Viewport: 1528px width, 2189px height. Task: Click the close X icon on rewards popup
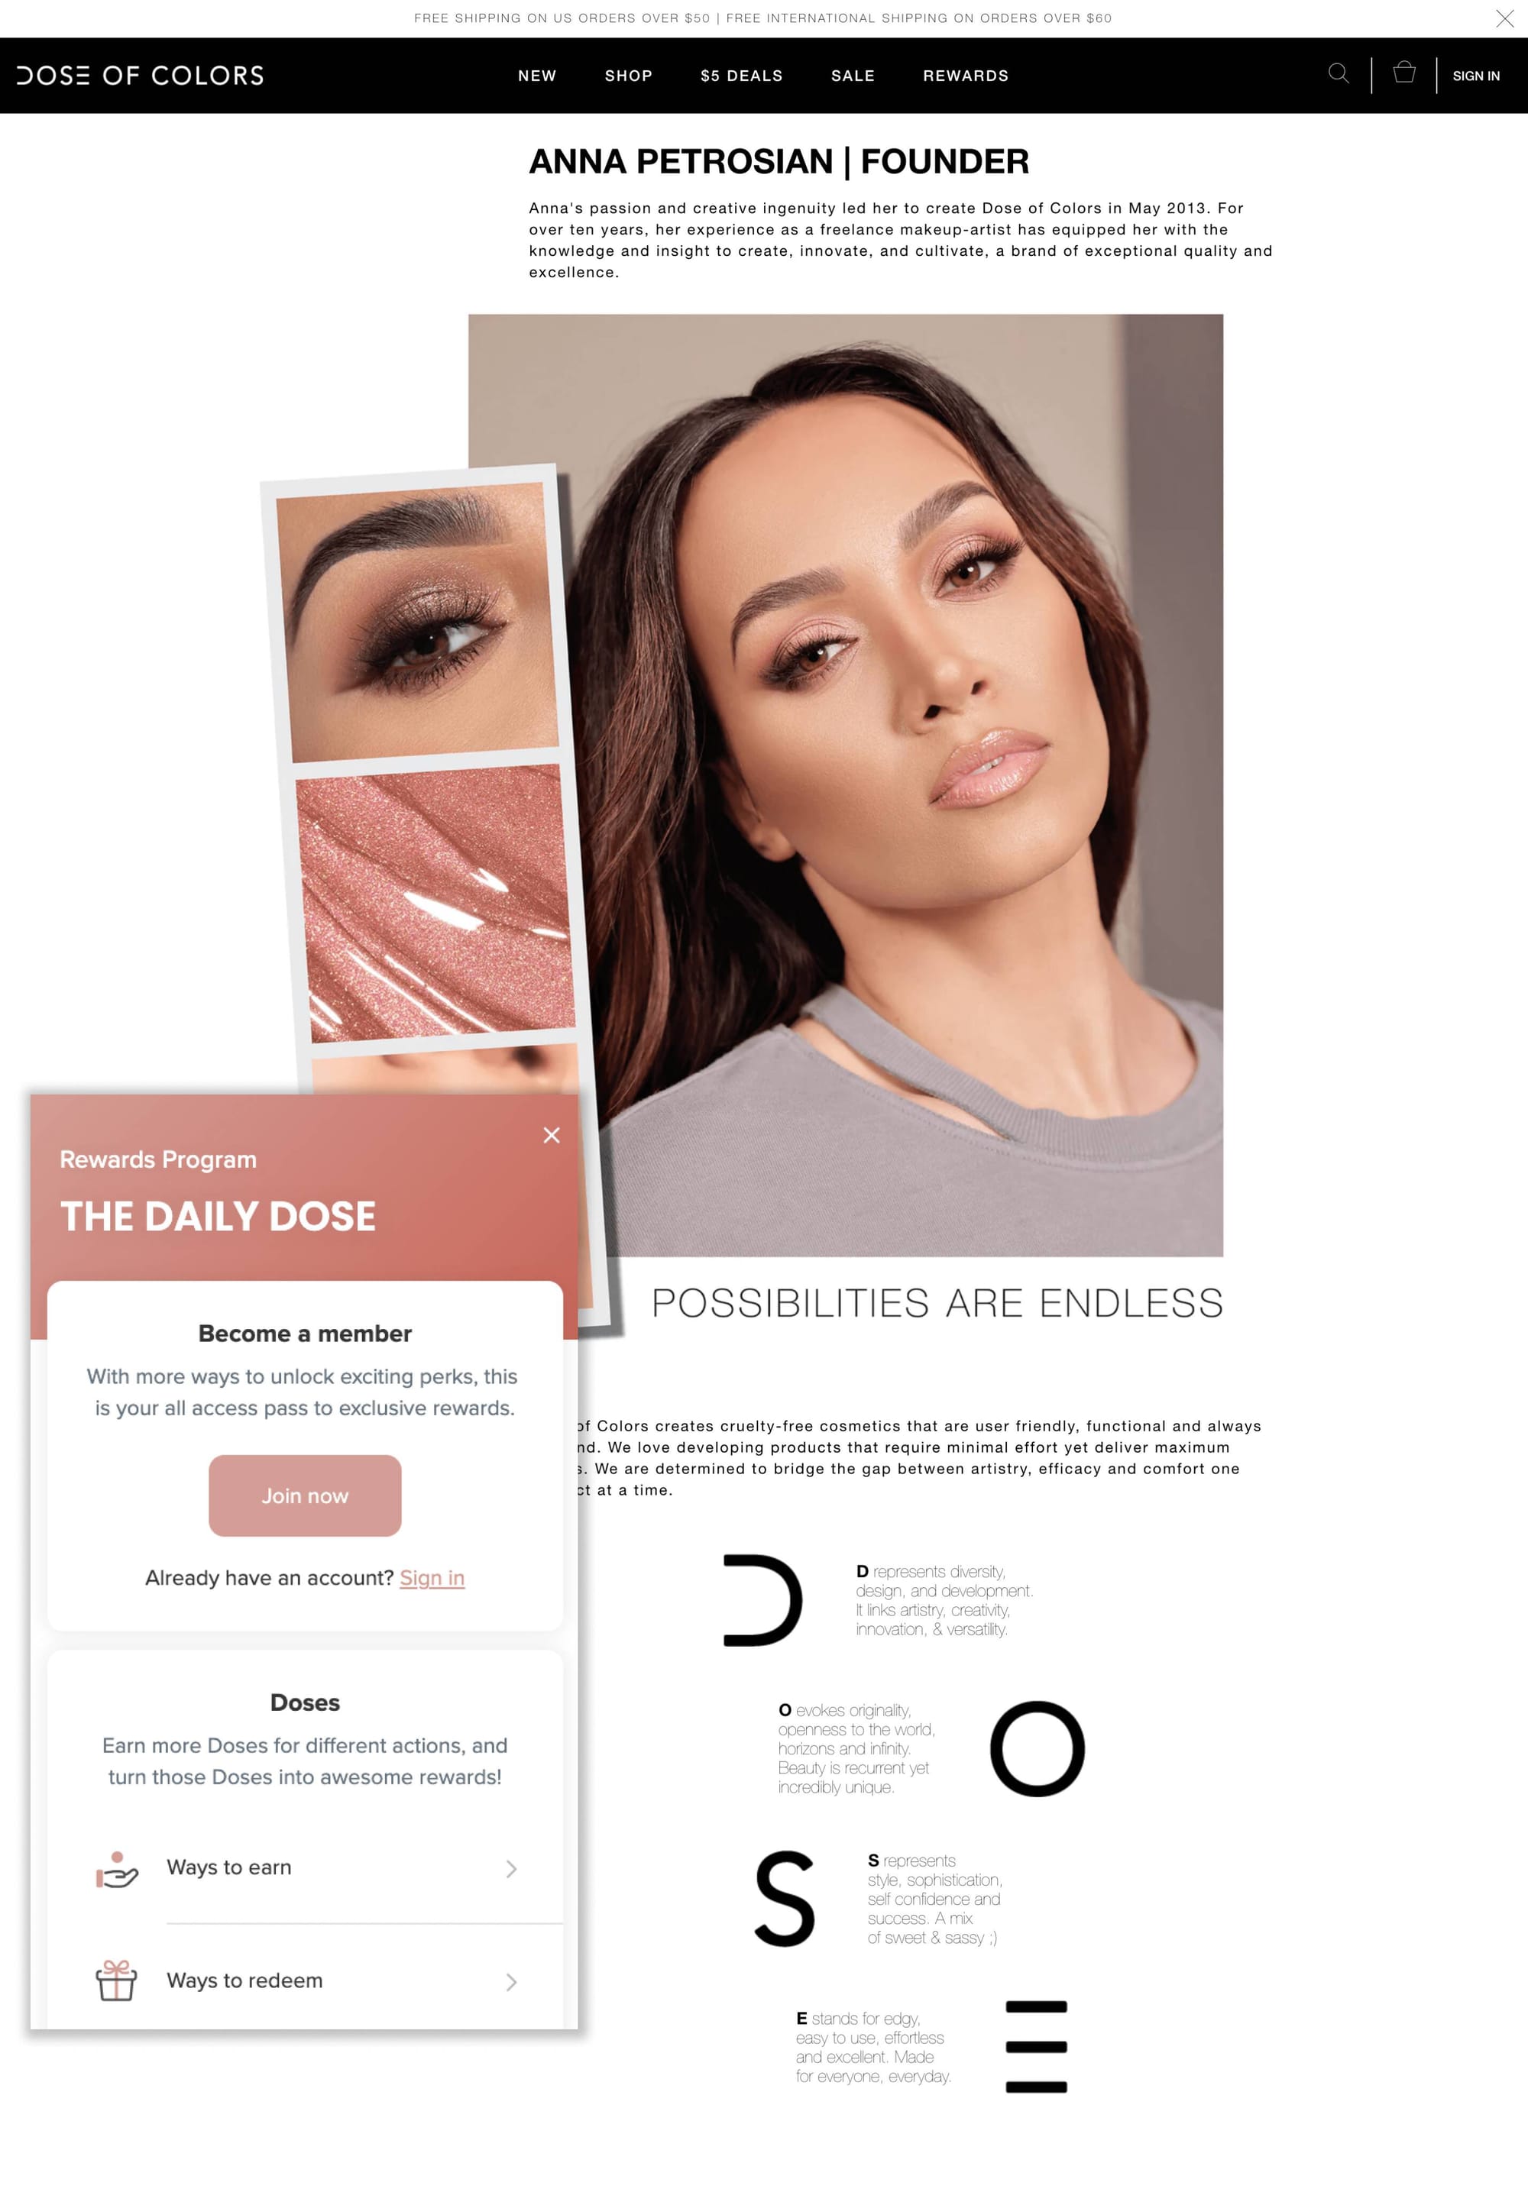coord(551,1134)
